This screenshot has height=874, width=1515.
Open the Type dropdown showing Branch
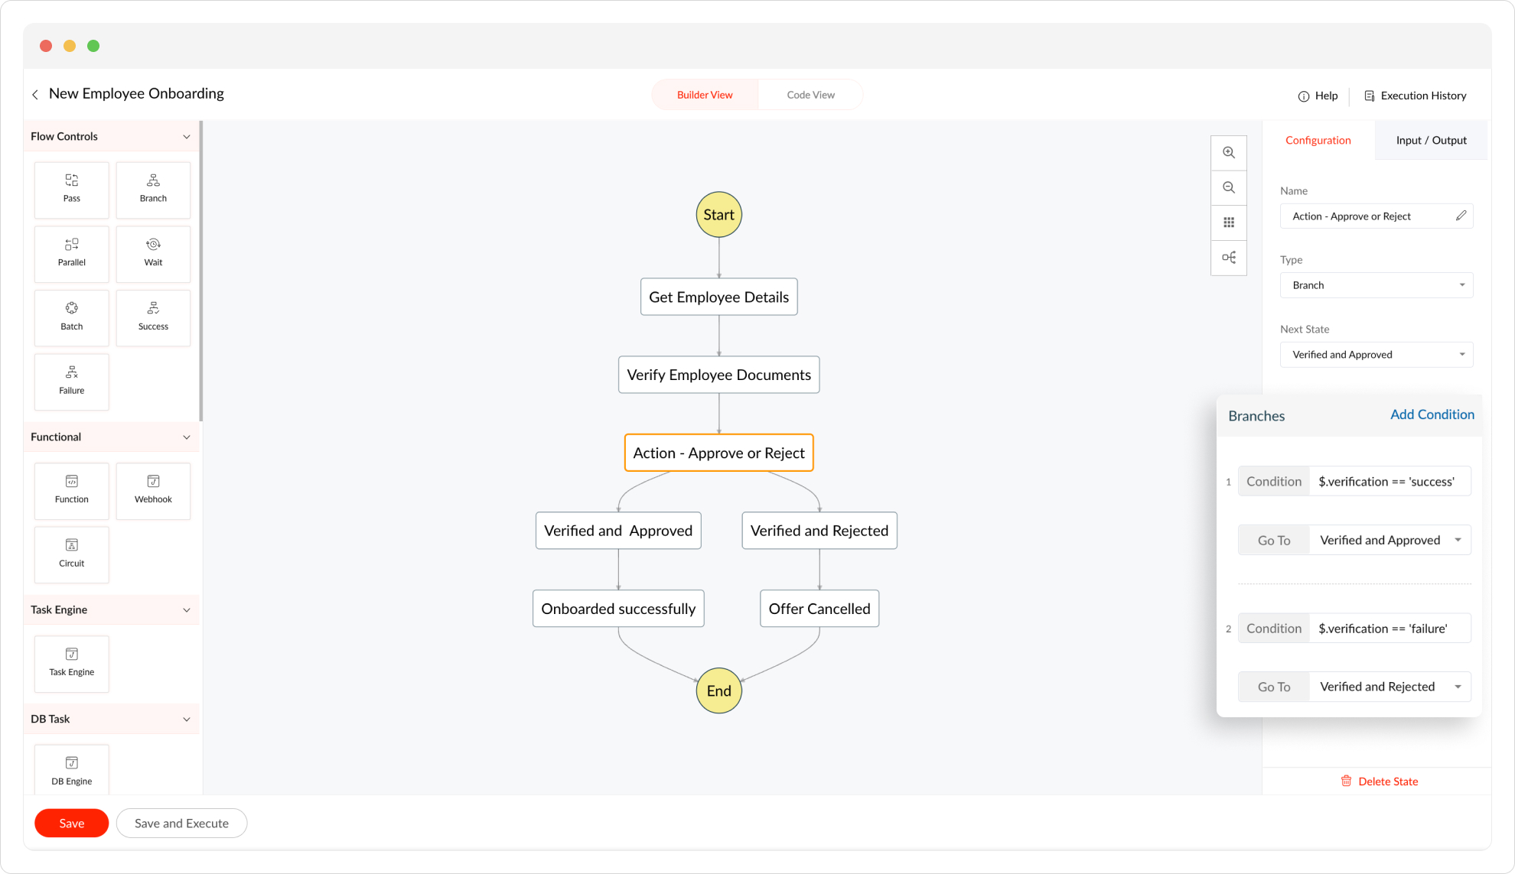(1376, 285)
